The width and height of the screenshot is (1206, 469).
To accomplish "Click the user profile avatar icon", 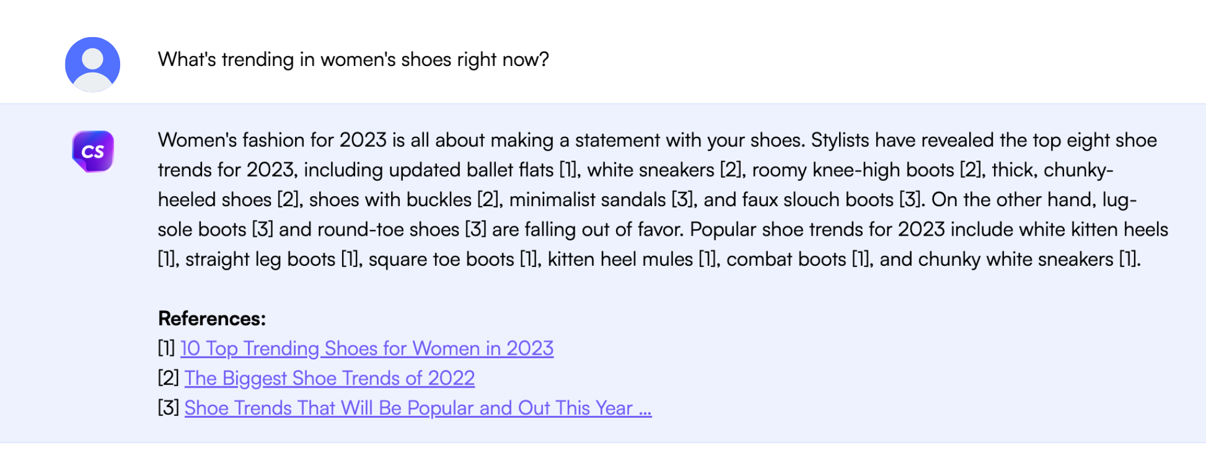I will pos(92,64).
